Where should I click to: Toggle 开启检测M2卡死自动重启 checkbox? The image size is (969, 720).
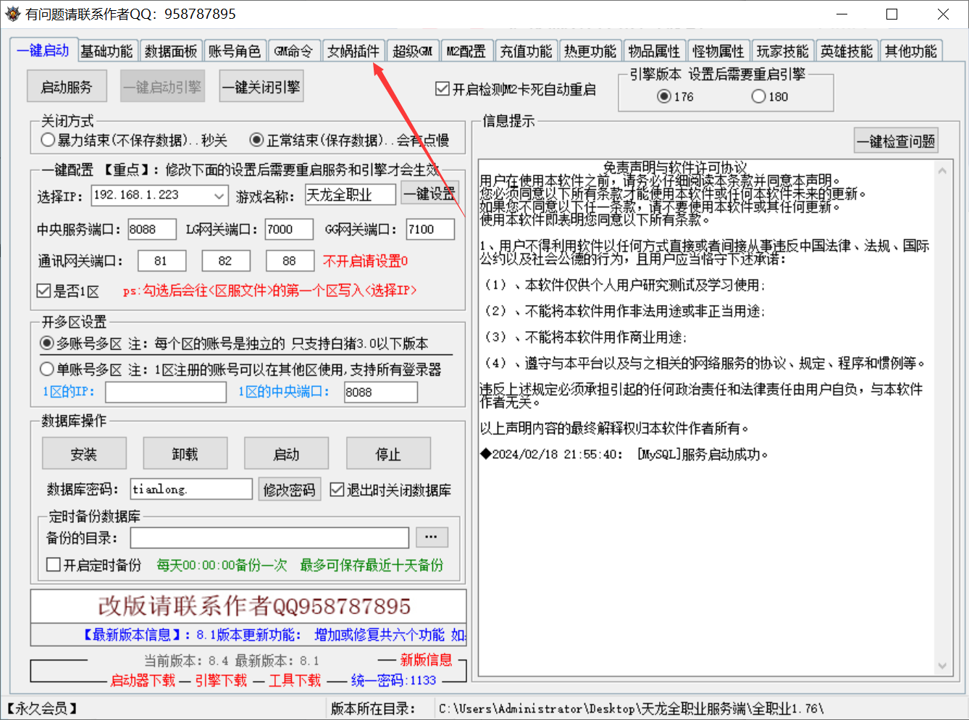(x=516, y=89)
